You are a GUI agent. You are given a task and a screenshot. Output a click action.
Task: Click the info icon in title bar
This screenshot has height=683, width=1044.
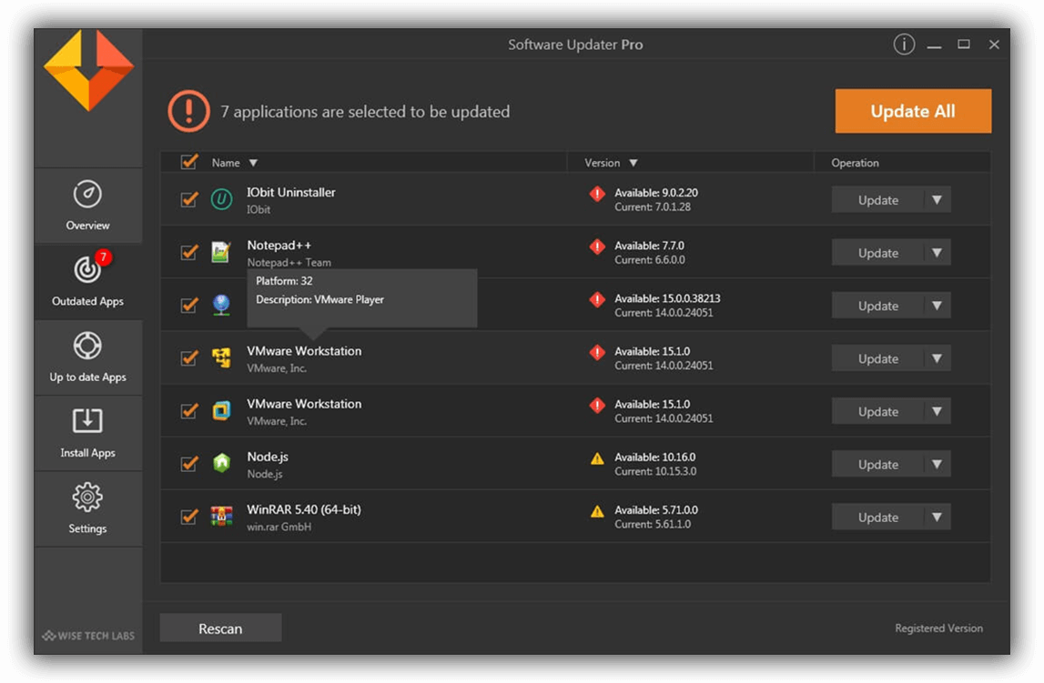point(904,45)
